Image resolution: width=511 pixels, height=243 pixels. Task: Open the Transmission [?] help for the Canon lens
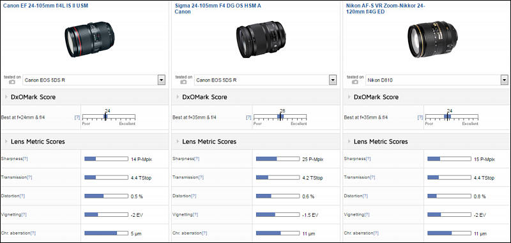point(29,177)
